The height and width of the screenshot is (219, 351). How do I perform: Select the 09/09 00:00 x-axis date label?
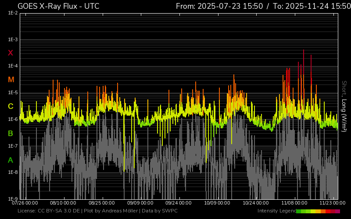click(140, 203)
